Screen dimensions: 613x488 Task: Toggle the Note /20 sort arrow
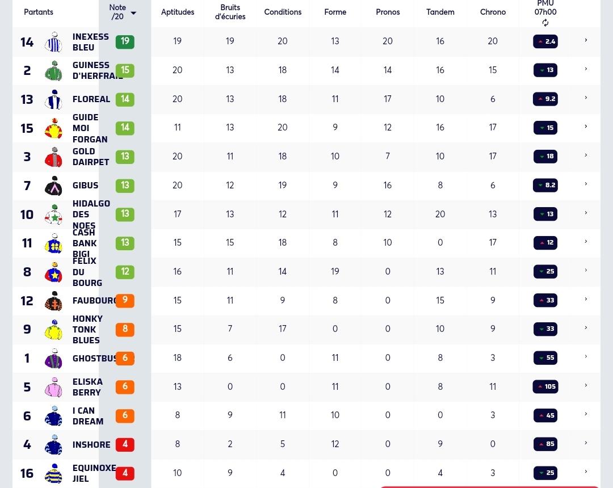point(133,13)
